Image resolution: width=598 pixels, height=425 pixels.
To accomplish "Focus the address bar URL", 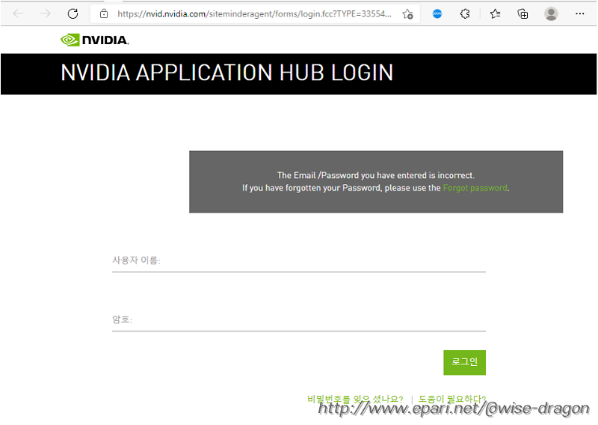I will point(254,14).
